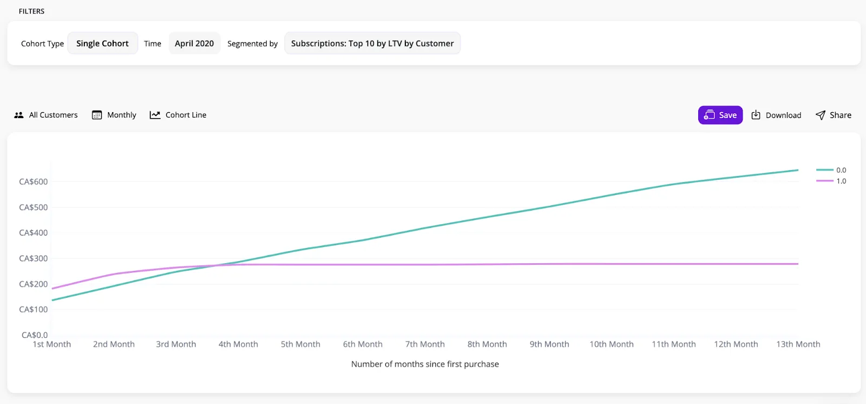Click the All Customers people icon
866x404 pixels.
coord(19,115)
